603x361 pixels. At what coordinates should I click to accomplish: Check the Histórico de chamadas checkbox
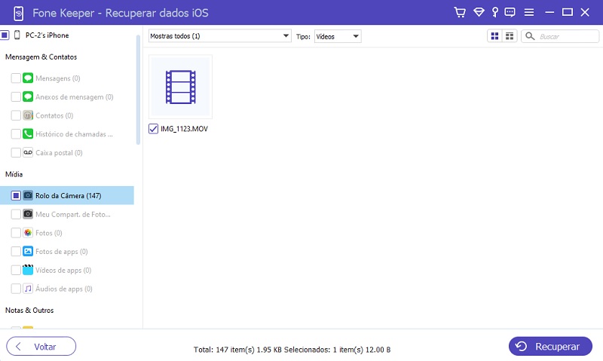coord(16,134)
